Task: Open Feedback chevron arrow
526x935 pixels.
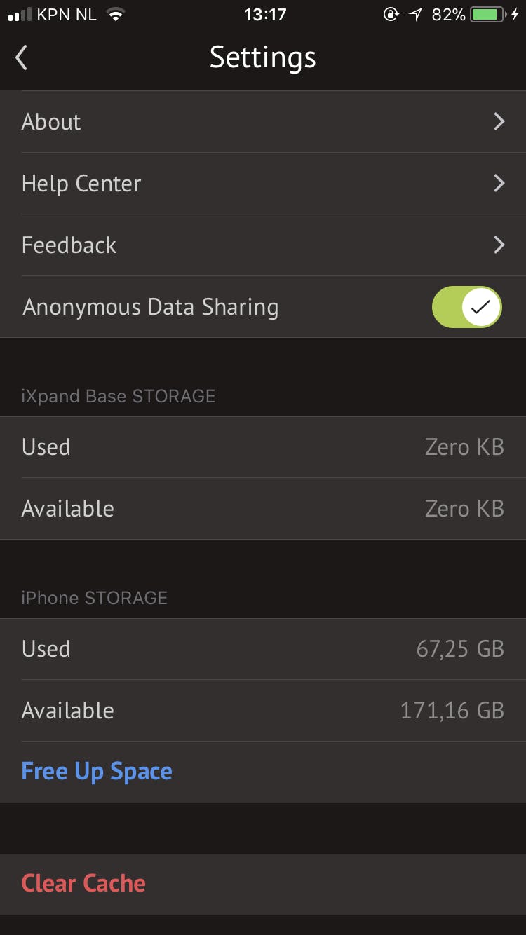Action: point(499,245)
